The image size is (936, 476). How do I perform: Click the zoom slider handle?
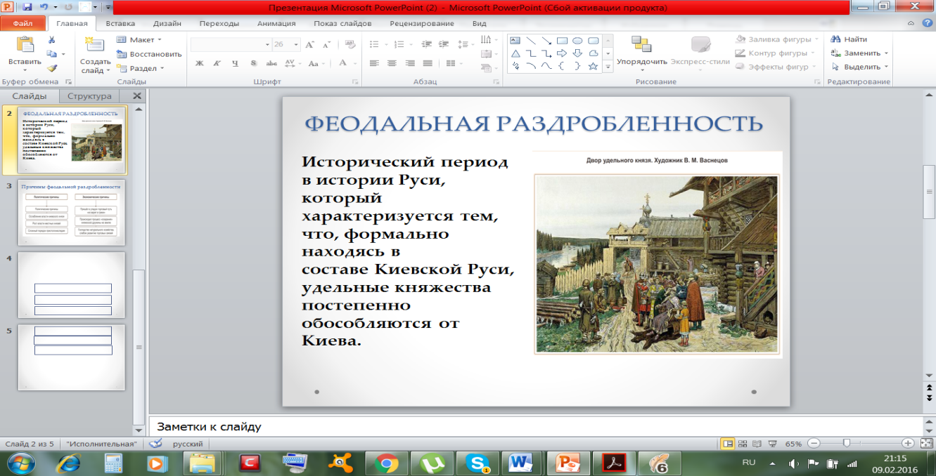(x=847, y=444)
